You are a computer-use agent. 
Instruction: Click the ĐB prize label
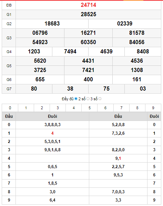click(9, 5)
